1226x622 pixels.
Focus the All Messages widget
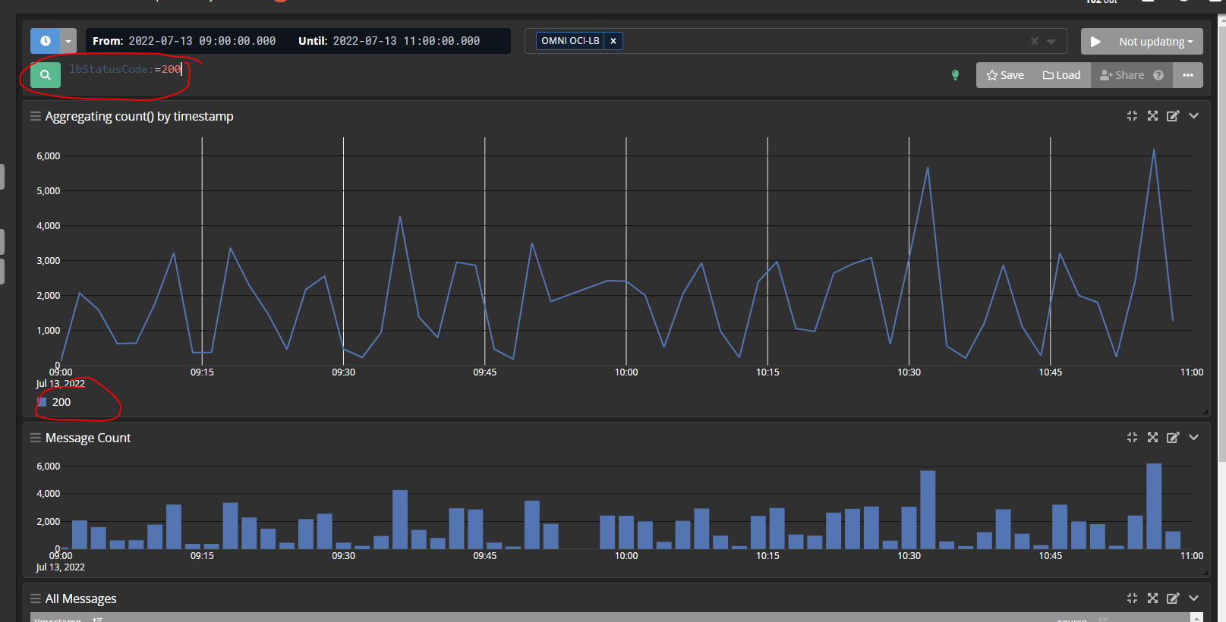tap(1132, 598)
